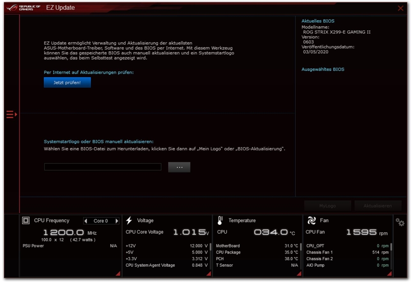Click the Fan icon
Screen dimensions: 411x282
pos(312,221)
